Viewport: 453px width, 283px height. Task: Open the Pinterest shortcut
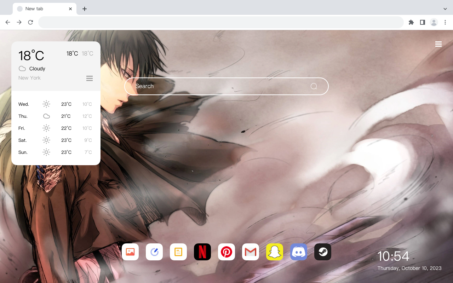click(x=226, y=252)
